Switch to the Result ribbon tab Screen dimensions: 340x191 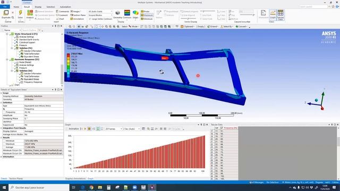coord(27,7)
